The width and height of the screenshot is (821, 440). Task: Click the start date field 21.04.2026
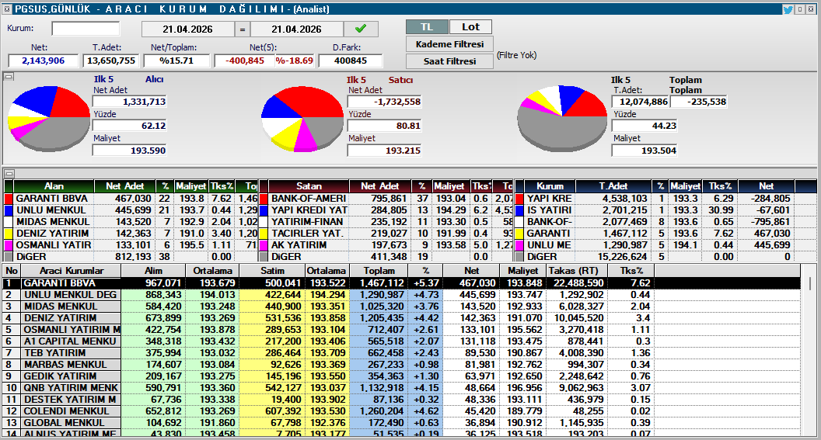pos(187,29)
